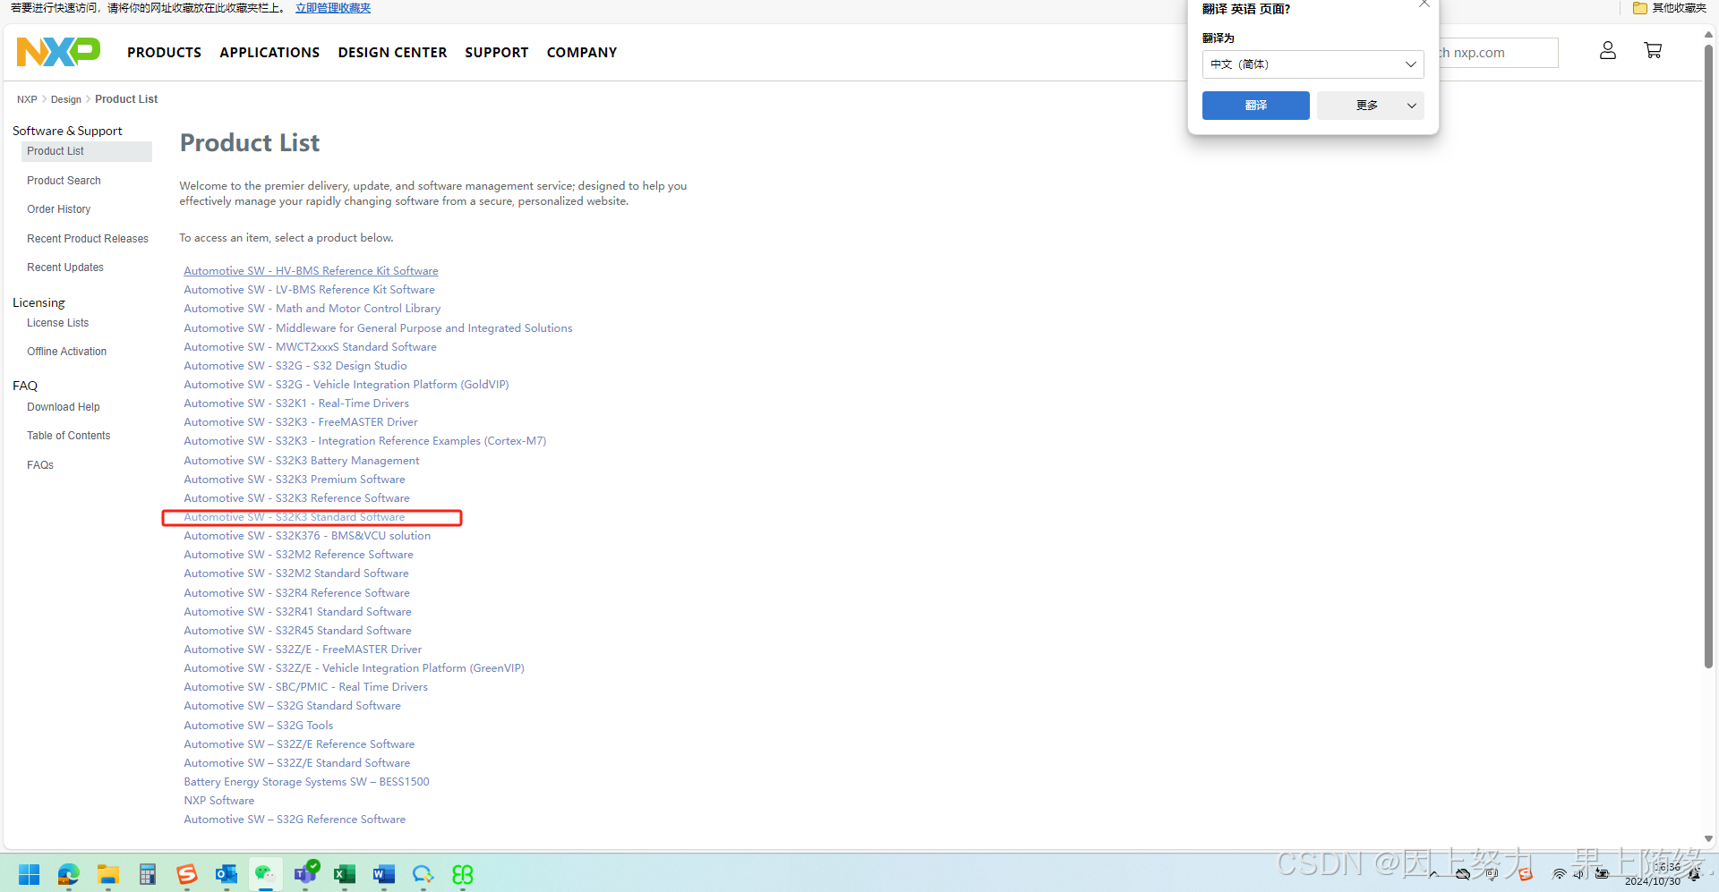Screen dimensions: 1719x892
Task: Open Table of Contents link
Action: coord(69,436)
